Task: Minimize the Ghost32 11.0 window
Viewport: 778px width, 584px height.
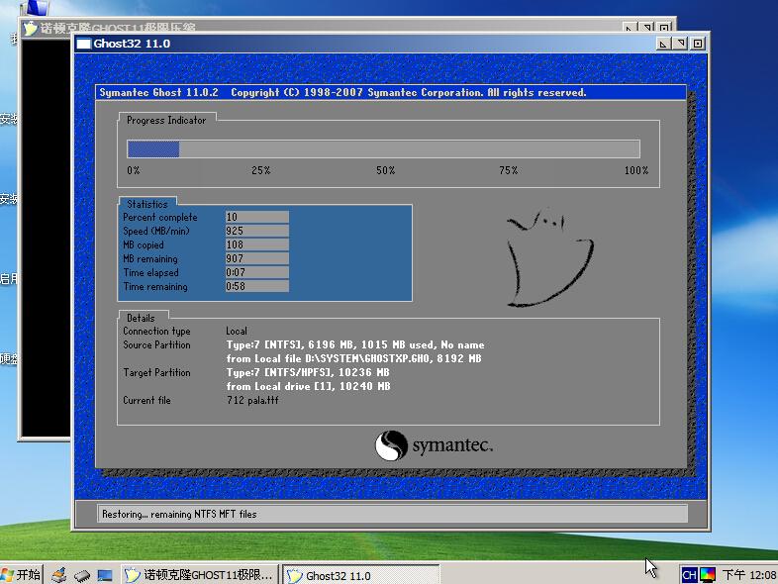Action: click(x=663, y=44)
